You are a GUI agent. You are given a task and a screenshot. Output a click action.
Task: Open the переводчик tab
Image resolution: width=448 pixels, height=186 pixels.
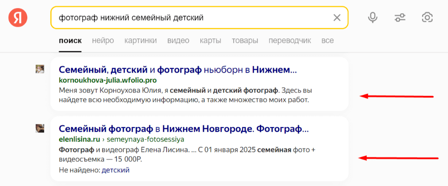point(290,41)
